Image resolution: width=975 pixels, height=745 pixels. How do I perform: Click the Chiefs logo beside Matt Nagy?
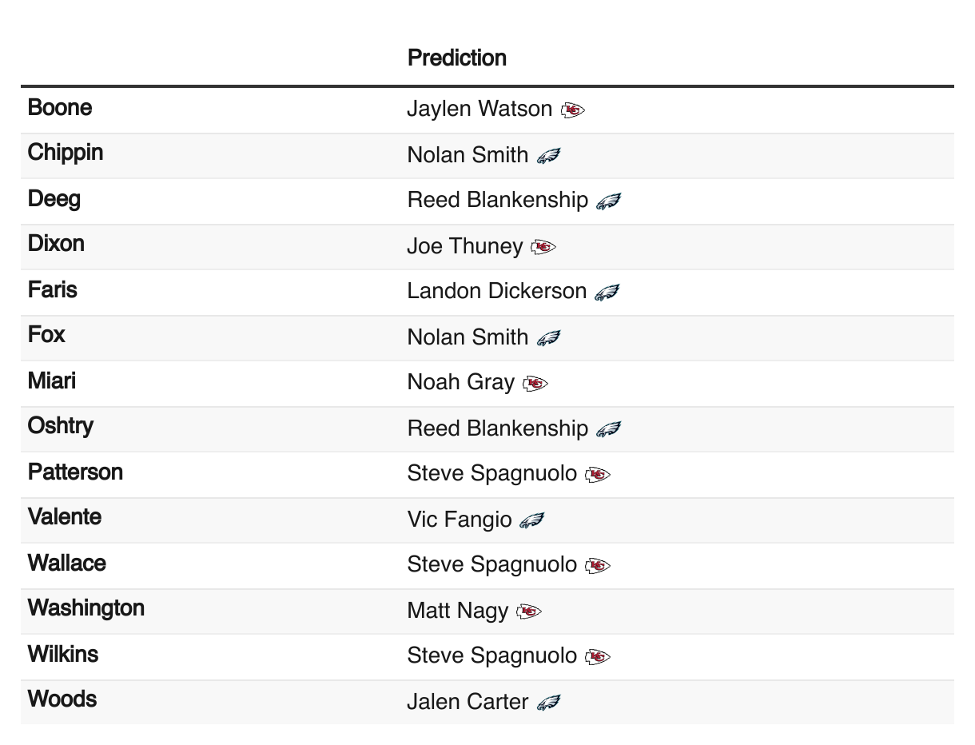coord(529,612)
